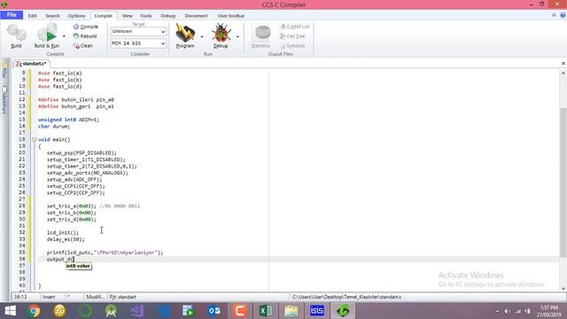This screenshot has width=567, height=319.
Task: Open File Explorer from taskbar
Action: coord(291,311)
